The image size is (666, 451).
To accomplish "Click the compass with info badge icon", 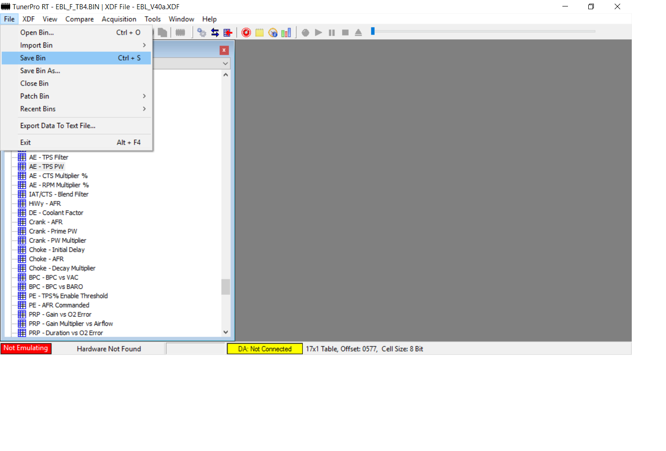I will point(273,32).
